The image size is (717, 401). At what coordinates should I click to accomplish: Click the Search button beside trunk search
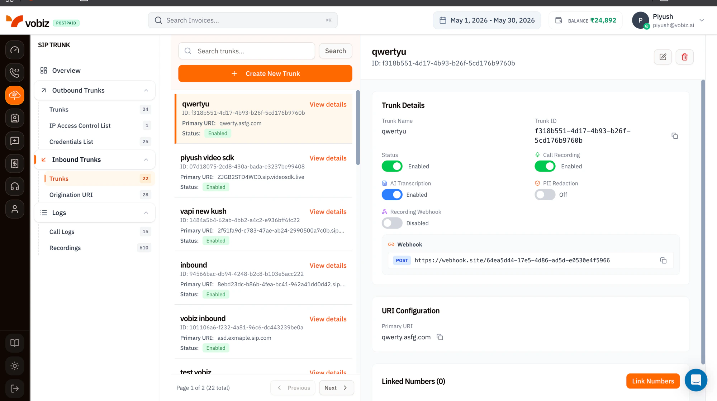[x=335, y=51]
